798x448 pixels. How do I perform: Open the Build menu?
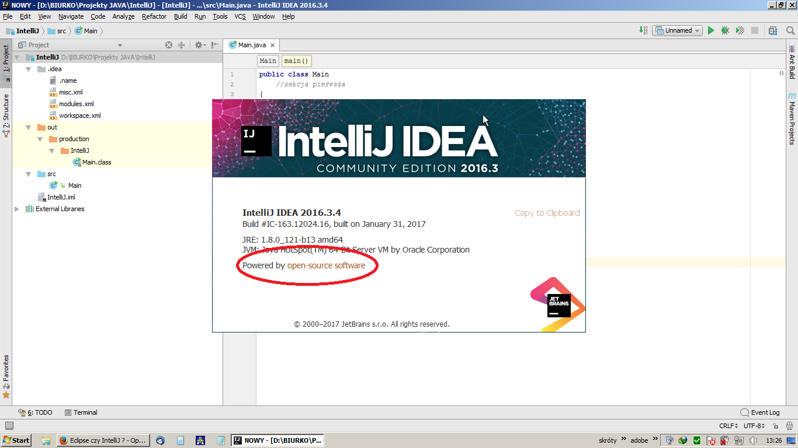pyautogui.click(x=181, y=16)
